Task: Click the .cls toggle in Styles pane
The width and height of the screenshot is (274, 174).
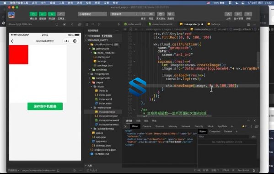Action: 253,136
